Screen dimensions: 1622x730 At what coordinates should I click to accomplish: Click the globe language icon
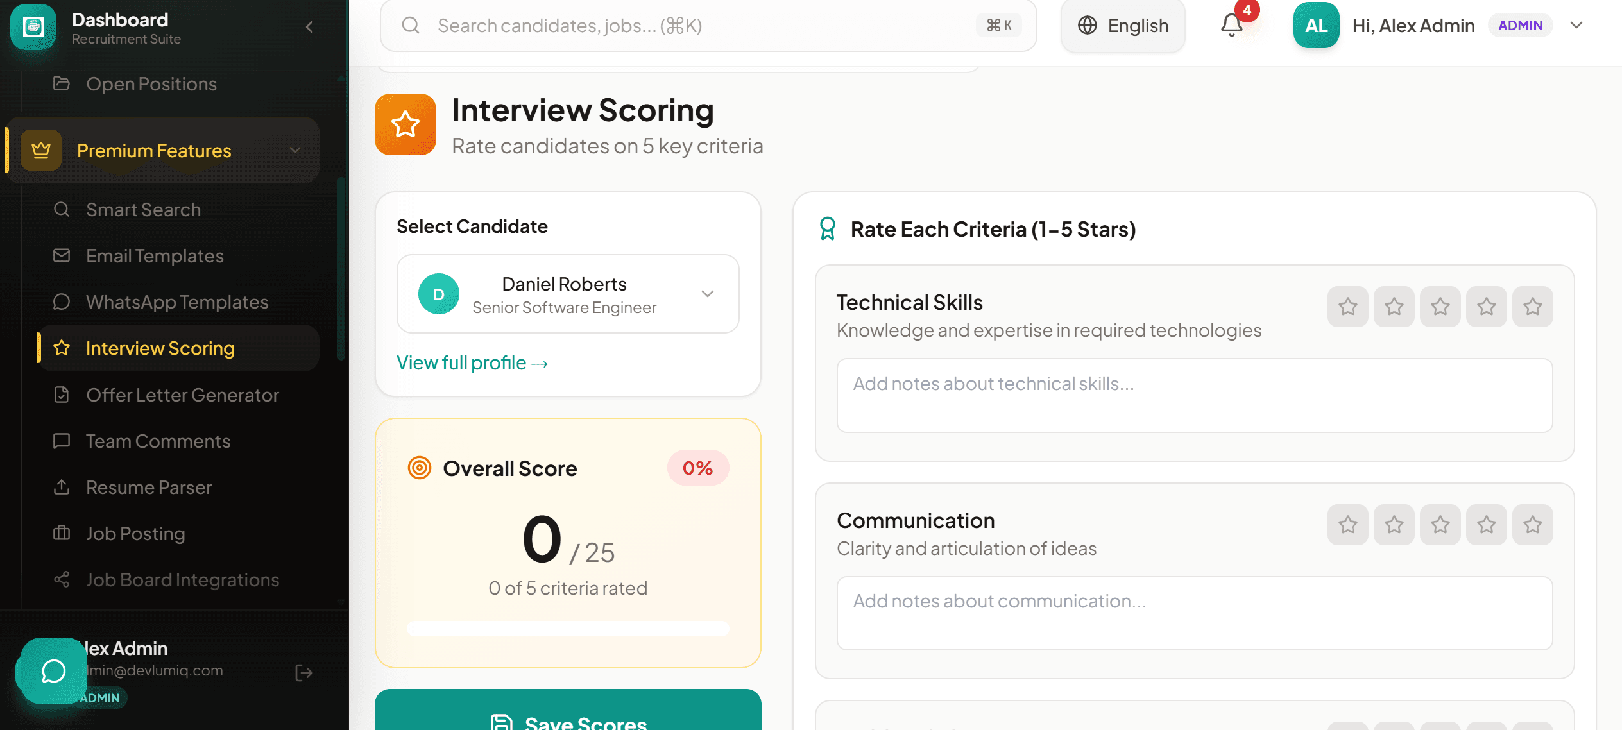click(x=1088, y=26)
